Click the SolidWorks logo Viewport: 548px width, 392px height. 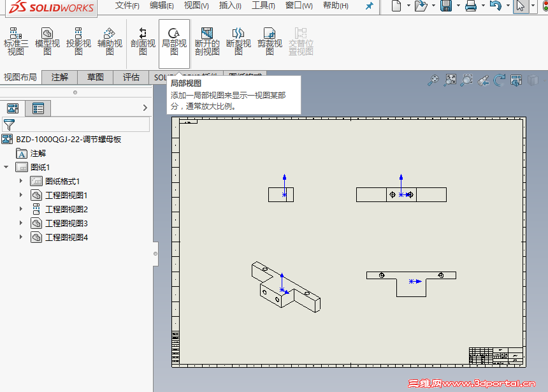[51, 8]
